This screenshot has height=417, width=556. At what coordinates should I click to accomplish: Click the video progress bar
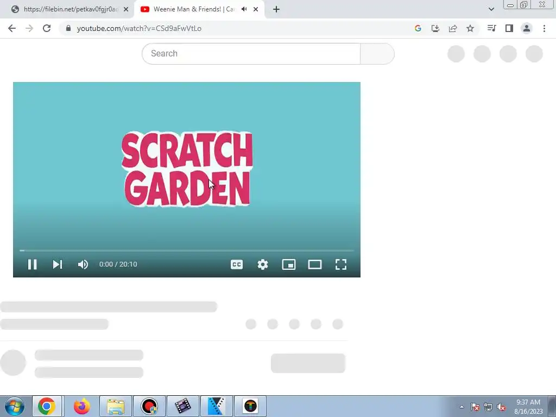click(x=187, y=250)
